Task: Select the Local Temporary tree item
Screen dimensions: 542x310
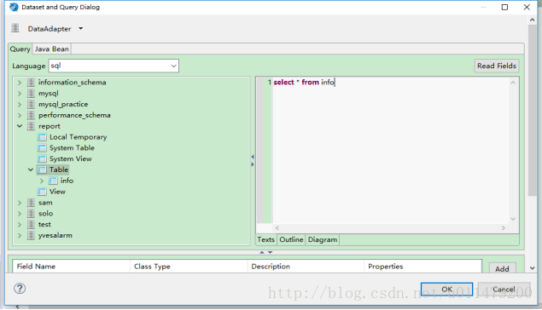Action: [79, 137]
